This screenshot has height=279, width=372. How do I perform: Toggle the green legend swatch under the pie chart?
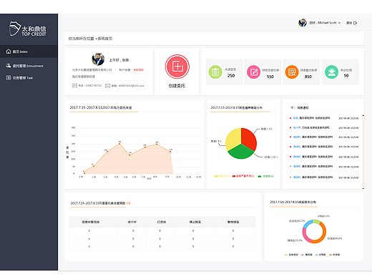pos(260,176)
